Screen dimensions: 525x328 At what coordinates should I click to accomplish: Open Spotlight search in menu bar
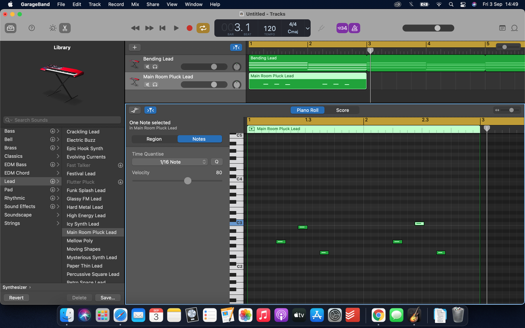pos(451,4)
